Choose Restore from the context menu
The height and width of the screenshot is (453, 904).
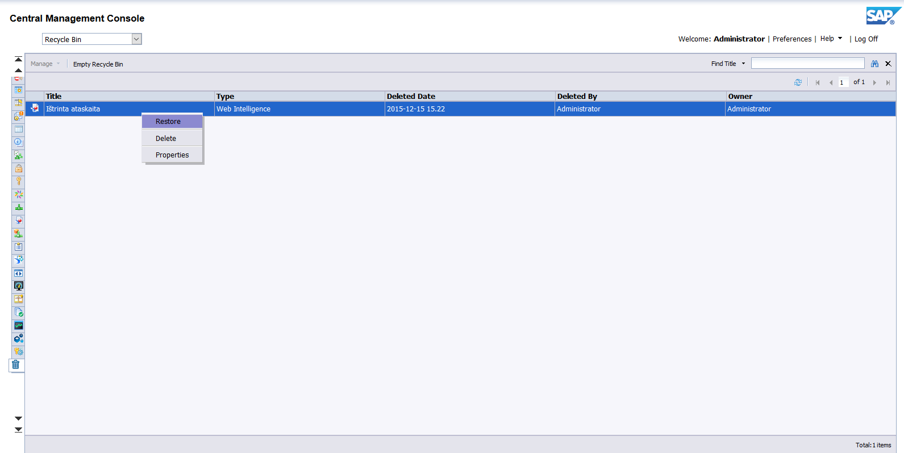pyautogui.click(x=172, y=121)
